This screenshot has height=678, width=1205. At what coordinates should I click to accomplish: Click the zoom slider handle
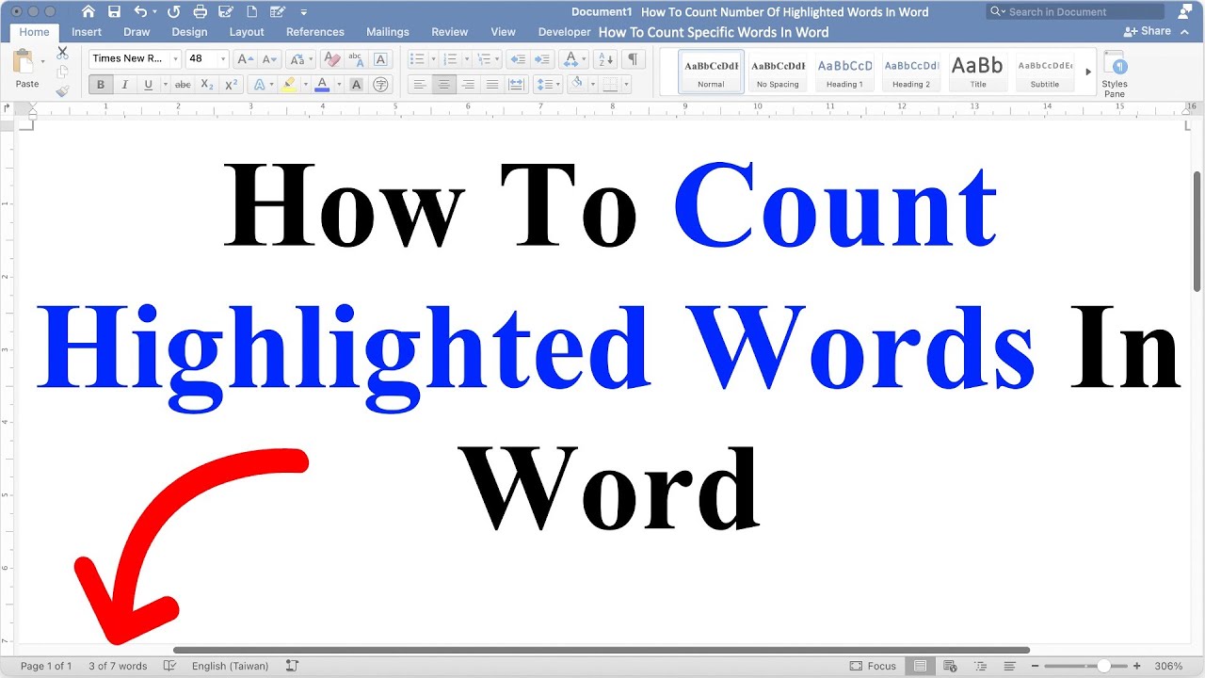(1103, 666)
